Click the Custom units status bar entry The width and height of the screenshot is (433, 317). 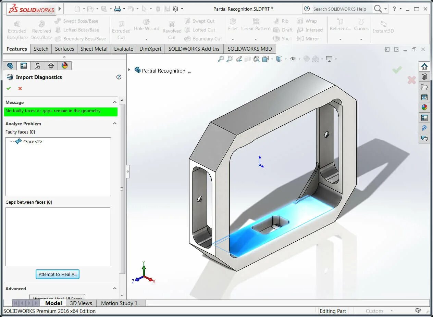pyautogui.click(x=374, y=311)
